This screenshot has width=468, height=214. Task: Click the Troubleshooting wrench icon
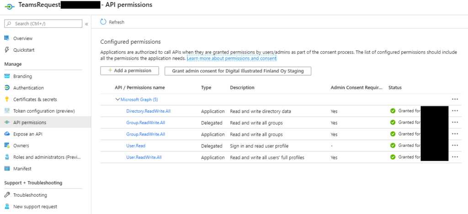[7, 195]
